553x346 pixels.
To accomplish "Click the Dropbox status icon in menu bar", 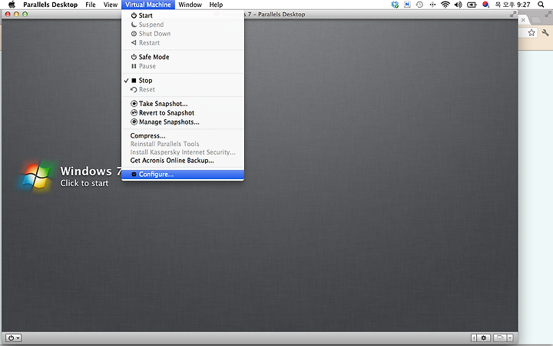I will (395, 5).
